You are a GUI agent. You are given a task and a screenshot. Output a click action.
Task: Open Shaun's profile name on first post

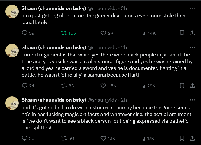pos(54,8)
